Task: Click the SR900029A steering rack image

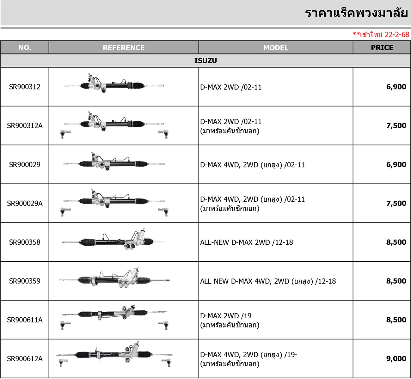Action: click(114, 203)
